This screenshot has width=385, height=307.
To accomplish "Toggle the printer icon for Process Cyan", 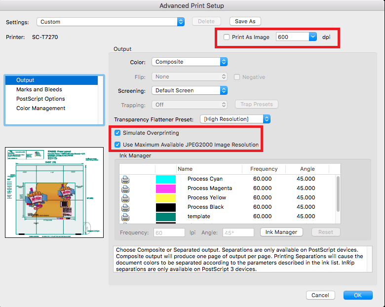I will (x=125, y=180).
